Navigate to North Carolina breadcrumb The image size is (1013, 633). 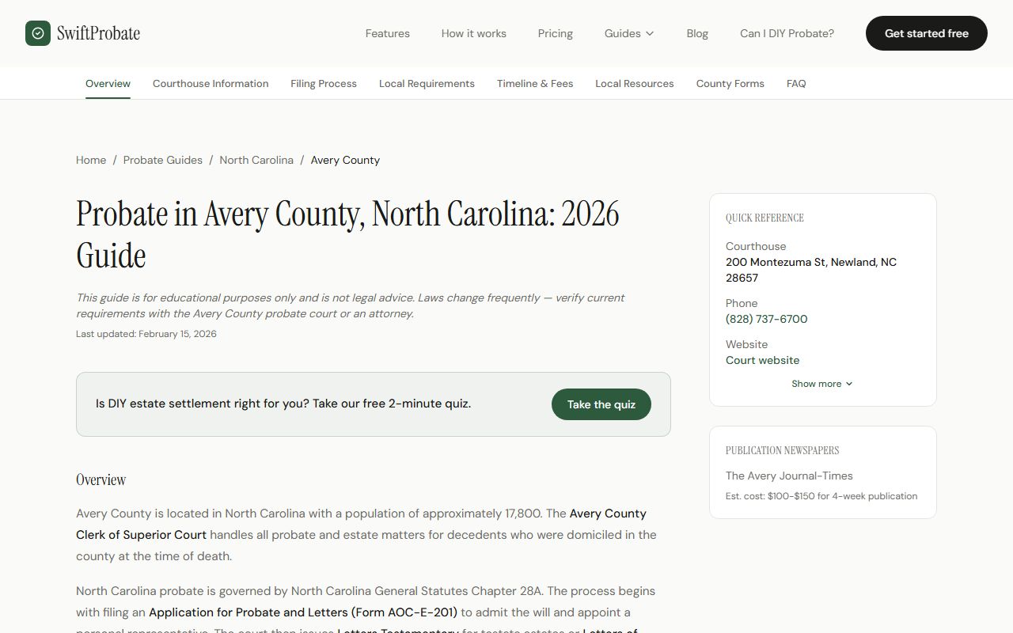pos(256,160)
